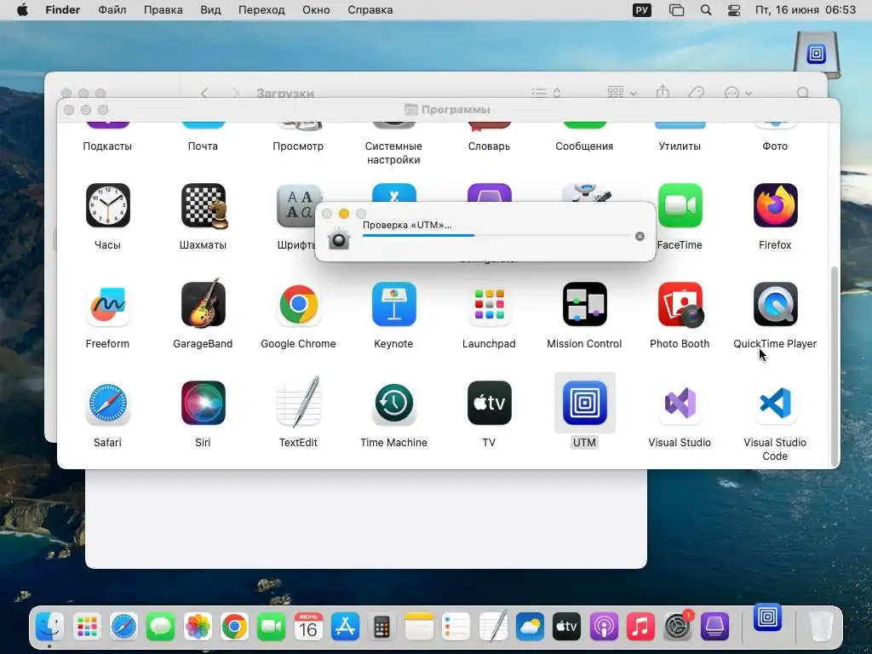This screenshot has height=654, width=872.
Task: Minimize the verification dialog with yellow button
Action: click(x=344, y=214)
